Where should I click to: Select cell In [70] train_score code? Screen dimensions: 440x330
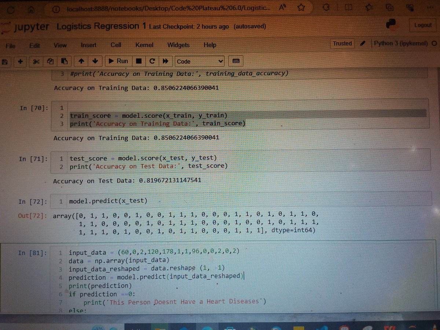(x=240, y=114)
